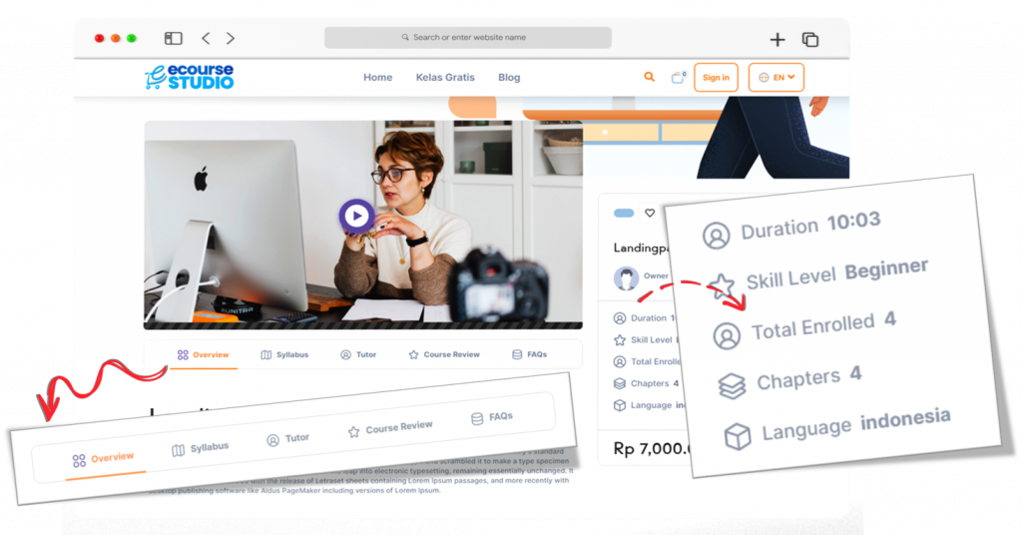Click the orange search magnifier icon
This screenshot has height=535, width=1022.
tap(650, 77)
